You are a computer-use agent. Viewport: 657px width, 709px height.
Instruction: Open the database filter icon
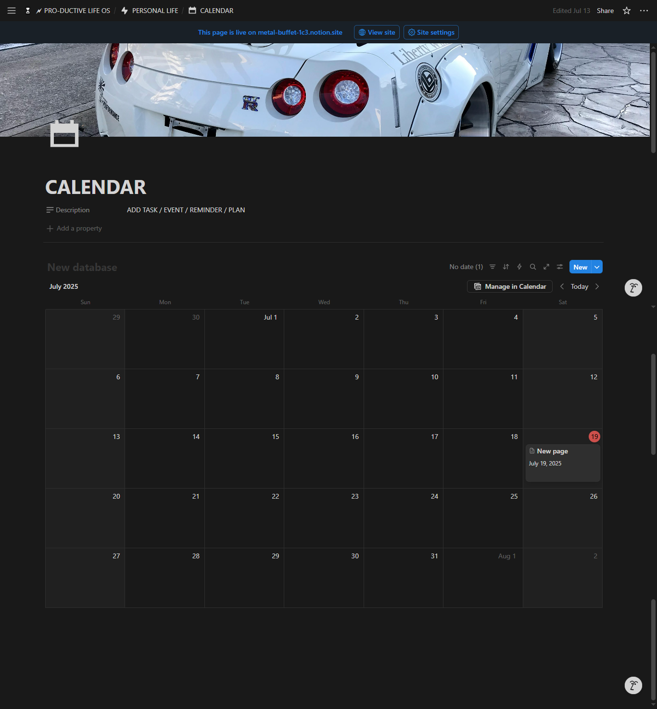coord(493,267)
